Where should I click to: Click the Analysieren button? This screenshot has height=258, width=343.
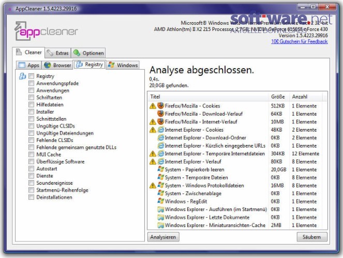(163, 237)
